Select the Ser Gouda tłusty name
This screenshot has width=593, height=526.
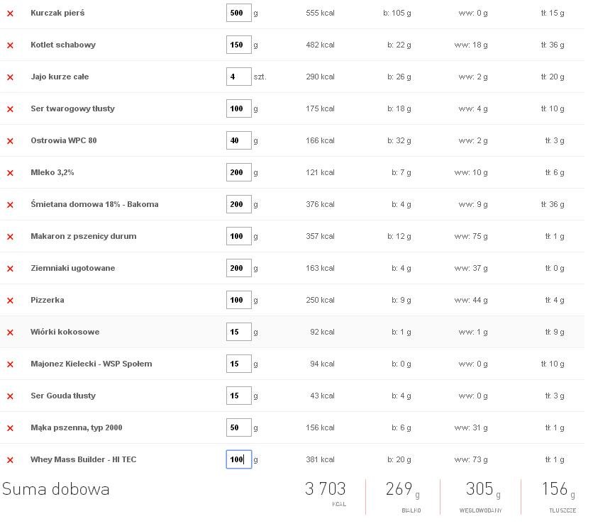[x=63, y=396]
